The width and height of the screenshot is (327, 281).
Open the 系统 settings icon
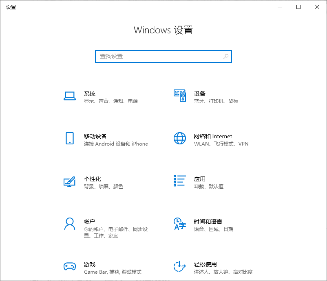pos(69,96)
